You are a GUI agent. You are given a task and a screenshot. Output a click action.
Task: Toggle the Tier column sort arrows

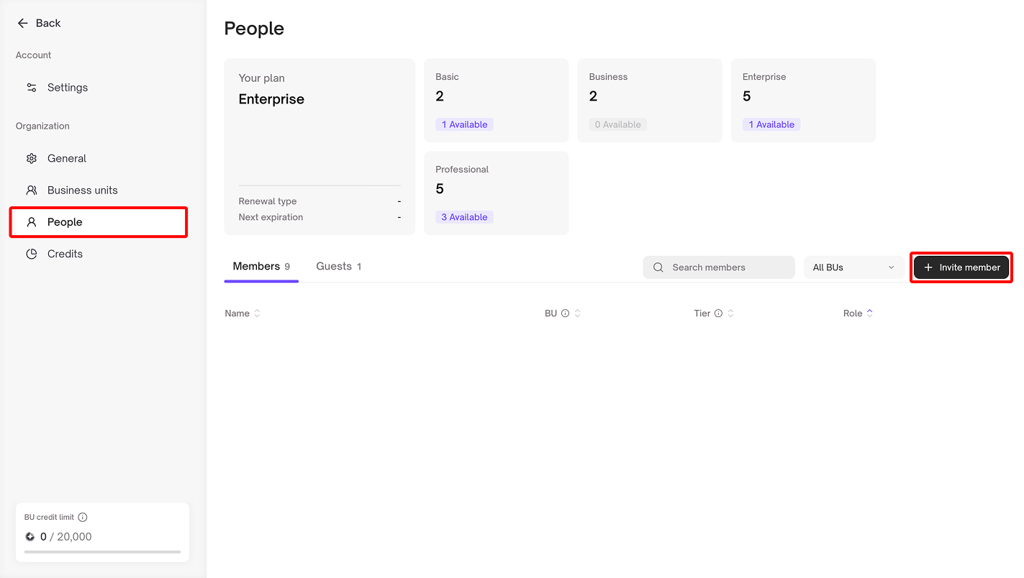pyautogui.click(x=730, y=313)
